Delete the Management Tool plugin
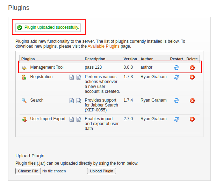The image size is (216, 185). pos(192,68)
